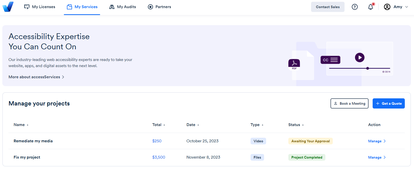Viewport: 414px width, 169px height.
Task: Open the help question mark icon
Action: pos(355,7)
